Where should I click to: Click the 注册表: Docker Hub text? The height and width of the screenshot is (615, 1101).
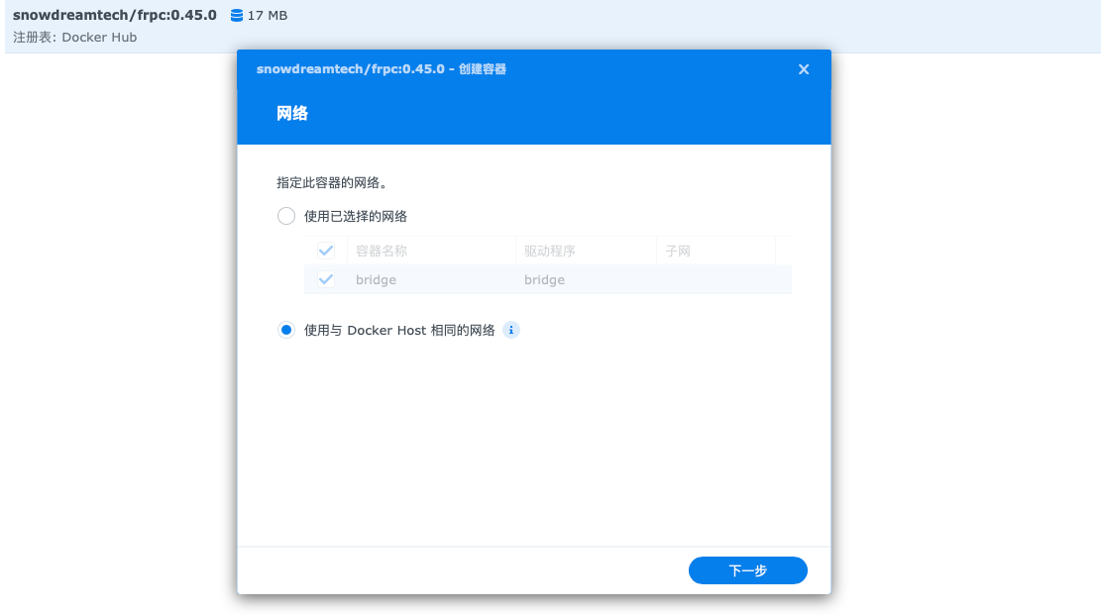click(75, 38)
